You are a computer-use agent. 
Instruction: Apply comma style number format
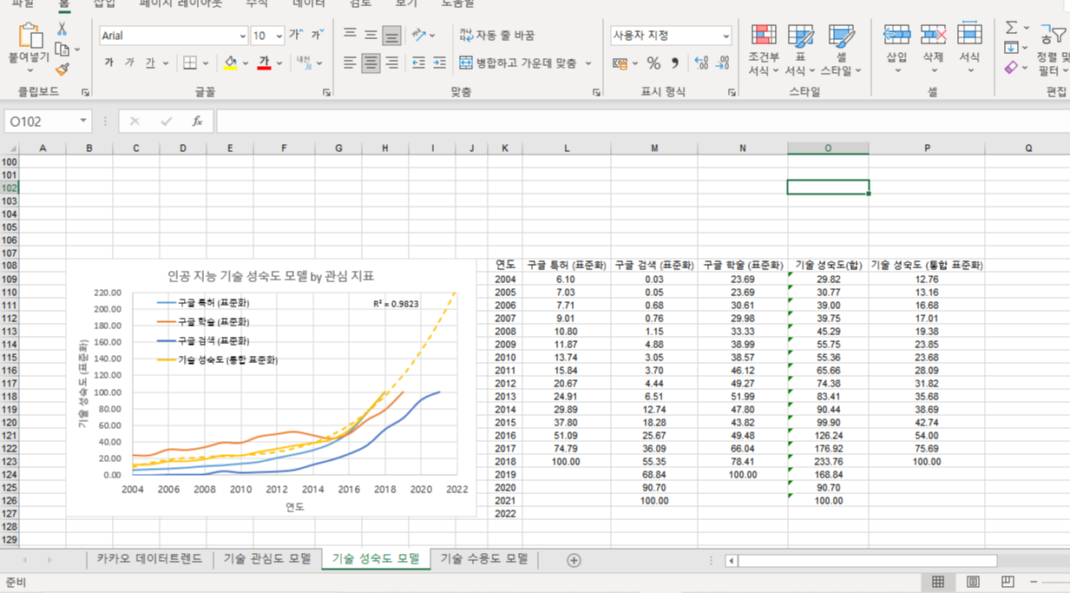coord(675,63)
